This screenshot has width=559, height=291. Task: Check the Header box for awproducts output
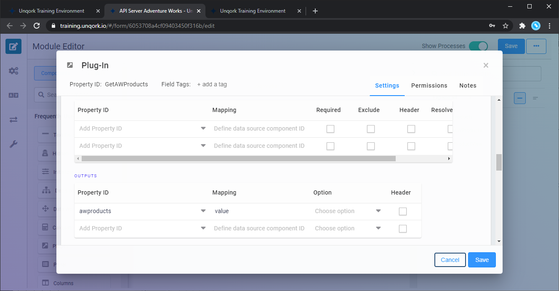coord(403,211)
